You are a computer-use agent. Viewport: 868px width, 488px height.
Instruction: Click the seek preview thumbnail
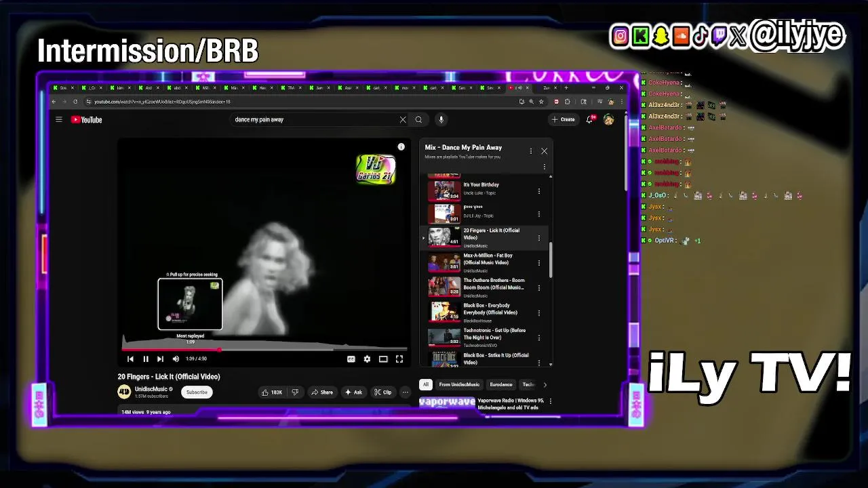coord(190,304)
